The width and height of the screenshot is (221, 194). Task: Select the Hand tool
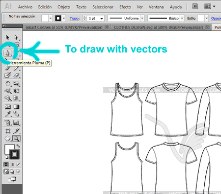7,139
